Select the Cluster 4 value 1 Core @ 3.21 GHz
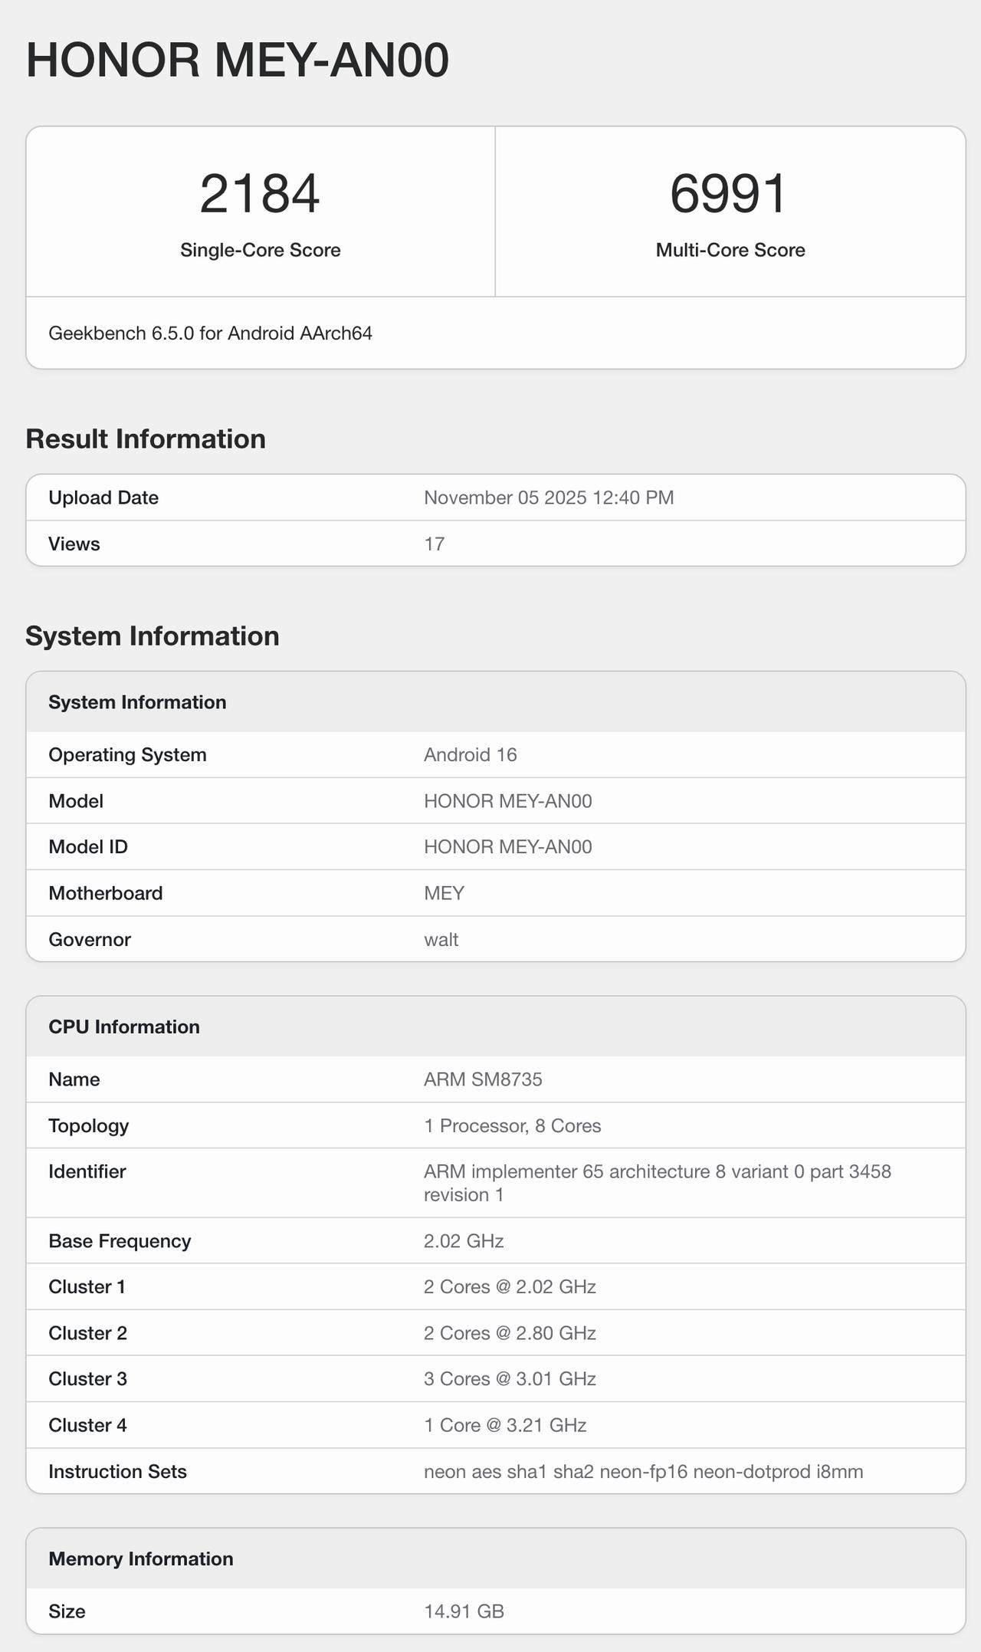 pyautogui.click(x=505, y=1425)
